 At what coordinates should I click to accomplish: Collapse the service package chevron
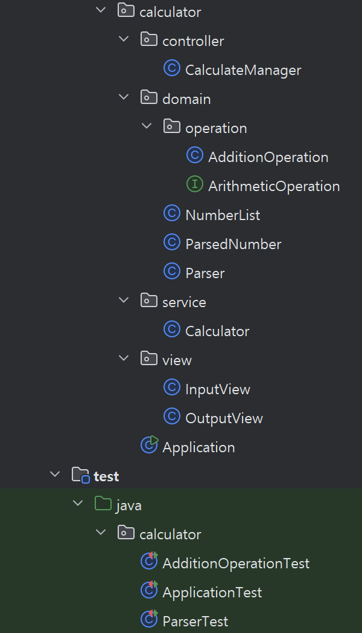point(124,300)
